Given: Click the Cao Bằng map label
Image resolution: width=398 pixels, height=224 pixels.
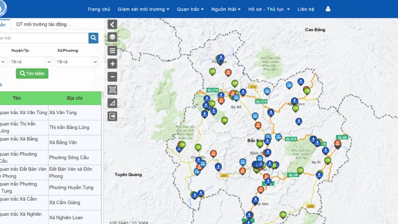Looking at the screenshot, I should pyautogui.click(x=315, y=30).
